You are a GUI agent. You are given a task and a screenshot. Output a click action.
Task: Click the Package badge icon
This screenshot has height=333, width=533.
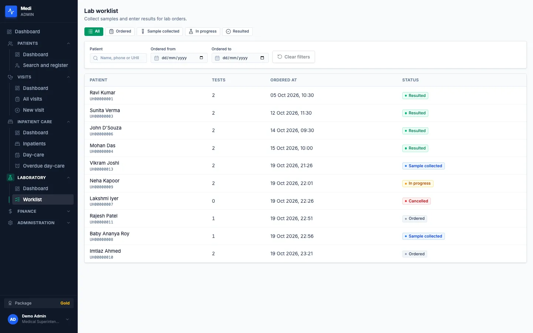point(10,303)
